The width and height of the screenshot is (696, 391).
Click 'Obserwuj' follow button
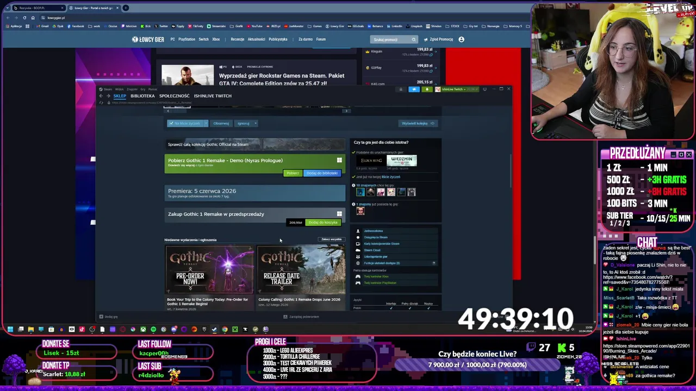pyautogui.click(x=221, y=123)
